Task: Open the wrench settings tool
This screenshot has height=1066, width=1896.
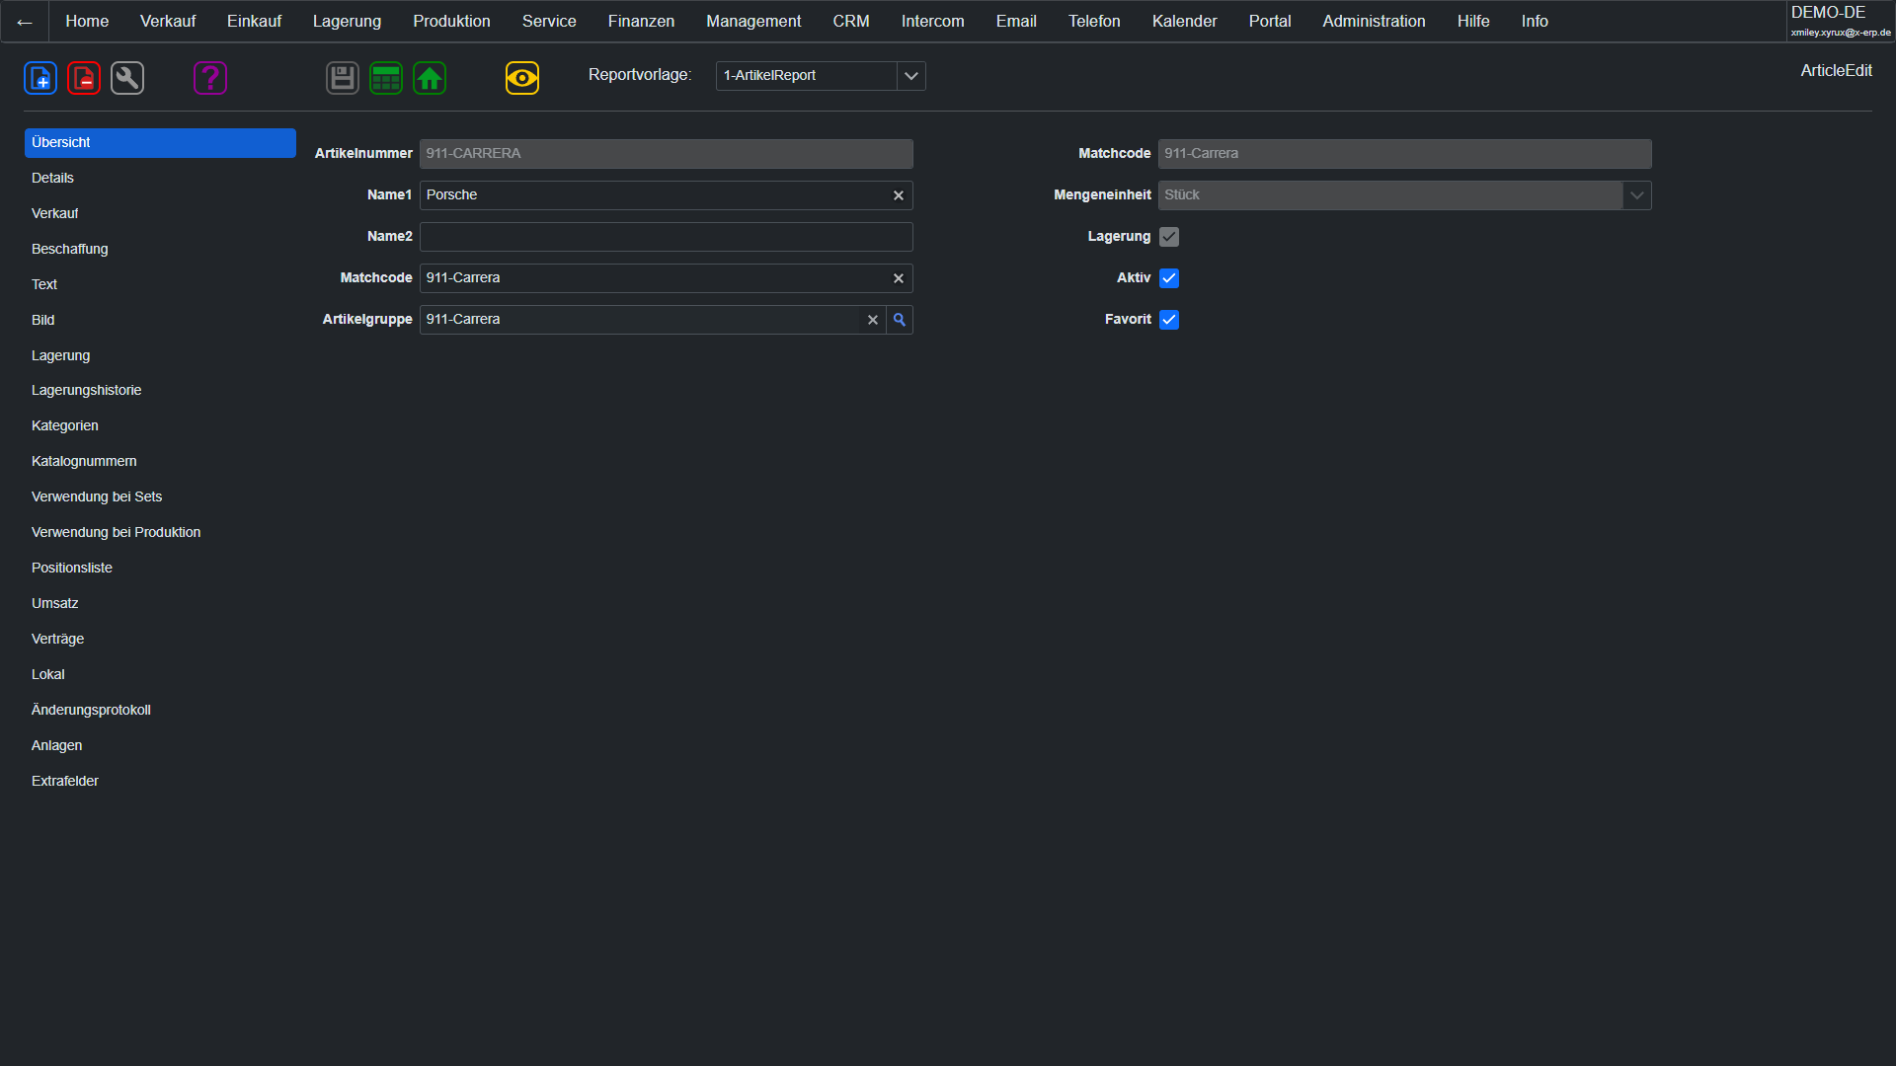Action: point(127,78)
